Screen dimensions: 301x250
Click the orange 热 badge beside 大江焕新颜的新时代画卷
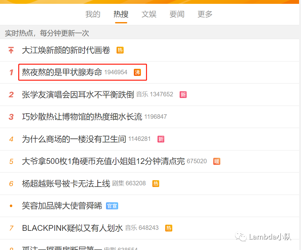(120, 50)
